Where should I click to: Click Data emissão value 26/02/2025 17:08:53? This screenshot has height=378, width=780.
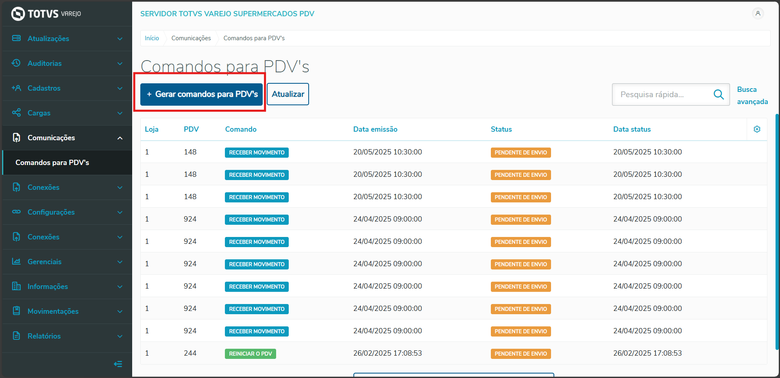click(388, 353)
